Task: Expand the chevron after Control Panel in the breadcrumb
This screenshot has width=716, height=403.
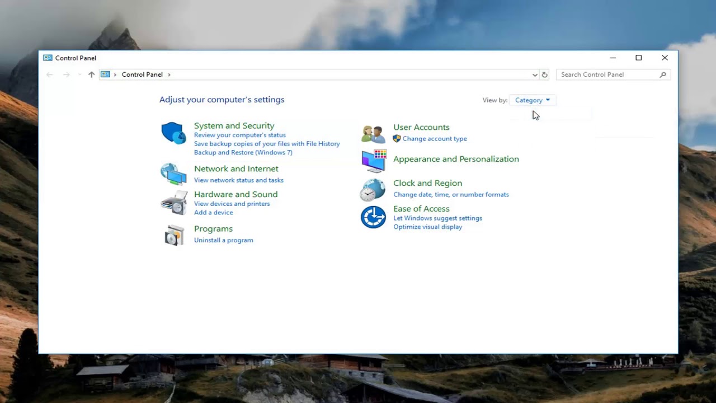Action: point(169,74)
